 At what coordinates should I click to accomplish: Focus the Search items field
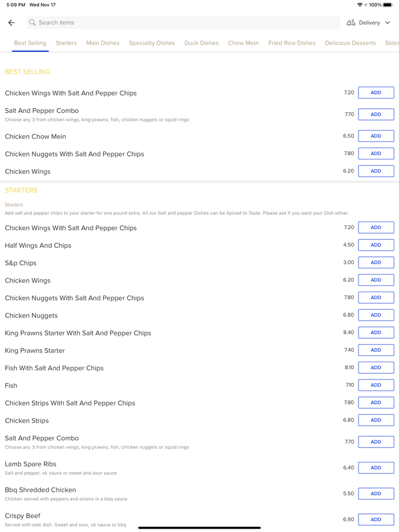pos(182,23)
